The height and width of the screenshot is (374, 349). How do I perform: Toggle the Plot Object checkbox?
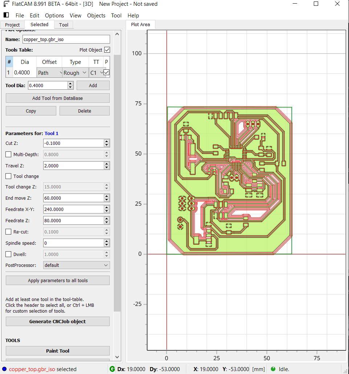107,50
